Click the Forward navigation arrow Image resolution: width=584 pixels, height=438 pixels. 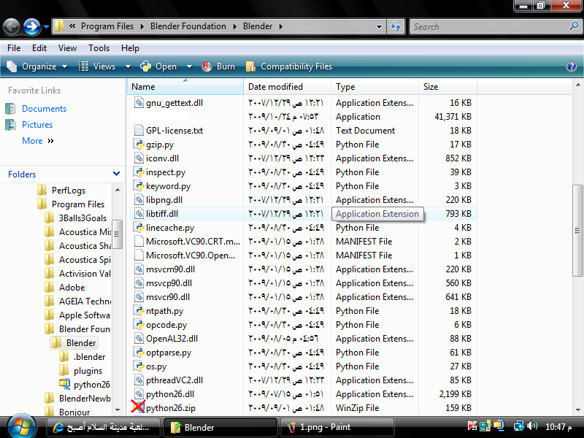point(31,26)
